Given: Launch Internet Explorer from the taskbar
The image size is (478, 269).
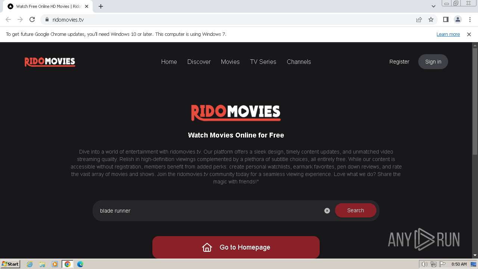Looking at the screenshot, I should [30, 264].
